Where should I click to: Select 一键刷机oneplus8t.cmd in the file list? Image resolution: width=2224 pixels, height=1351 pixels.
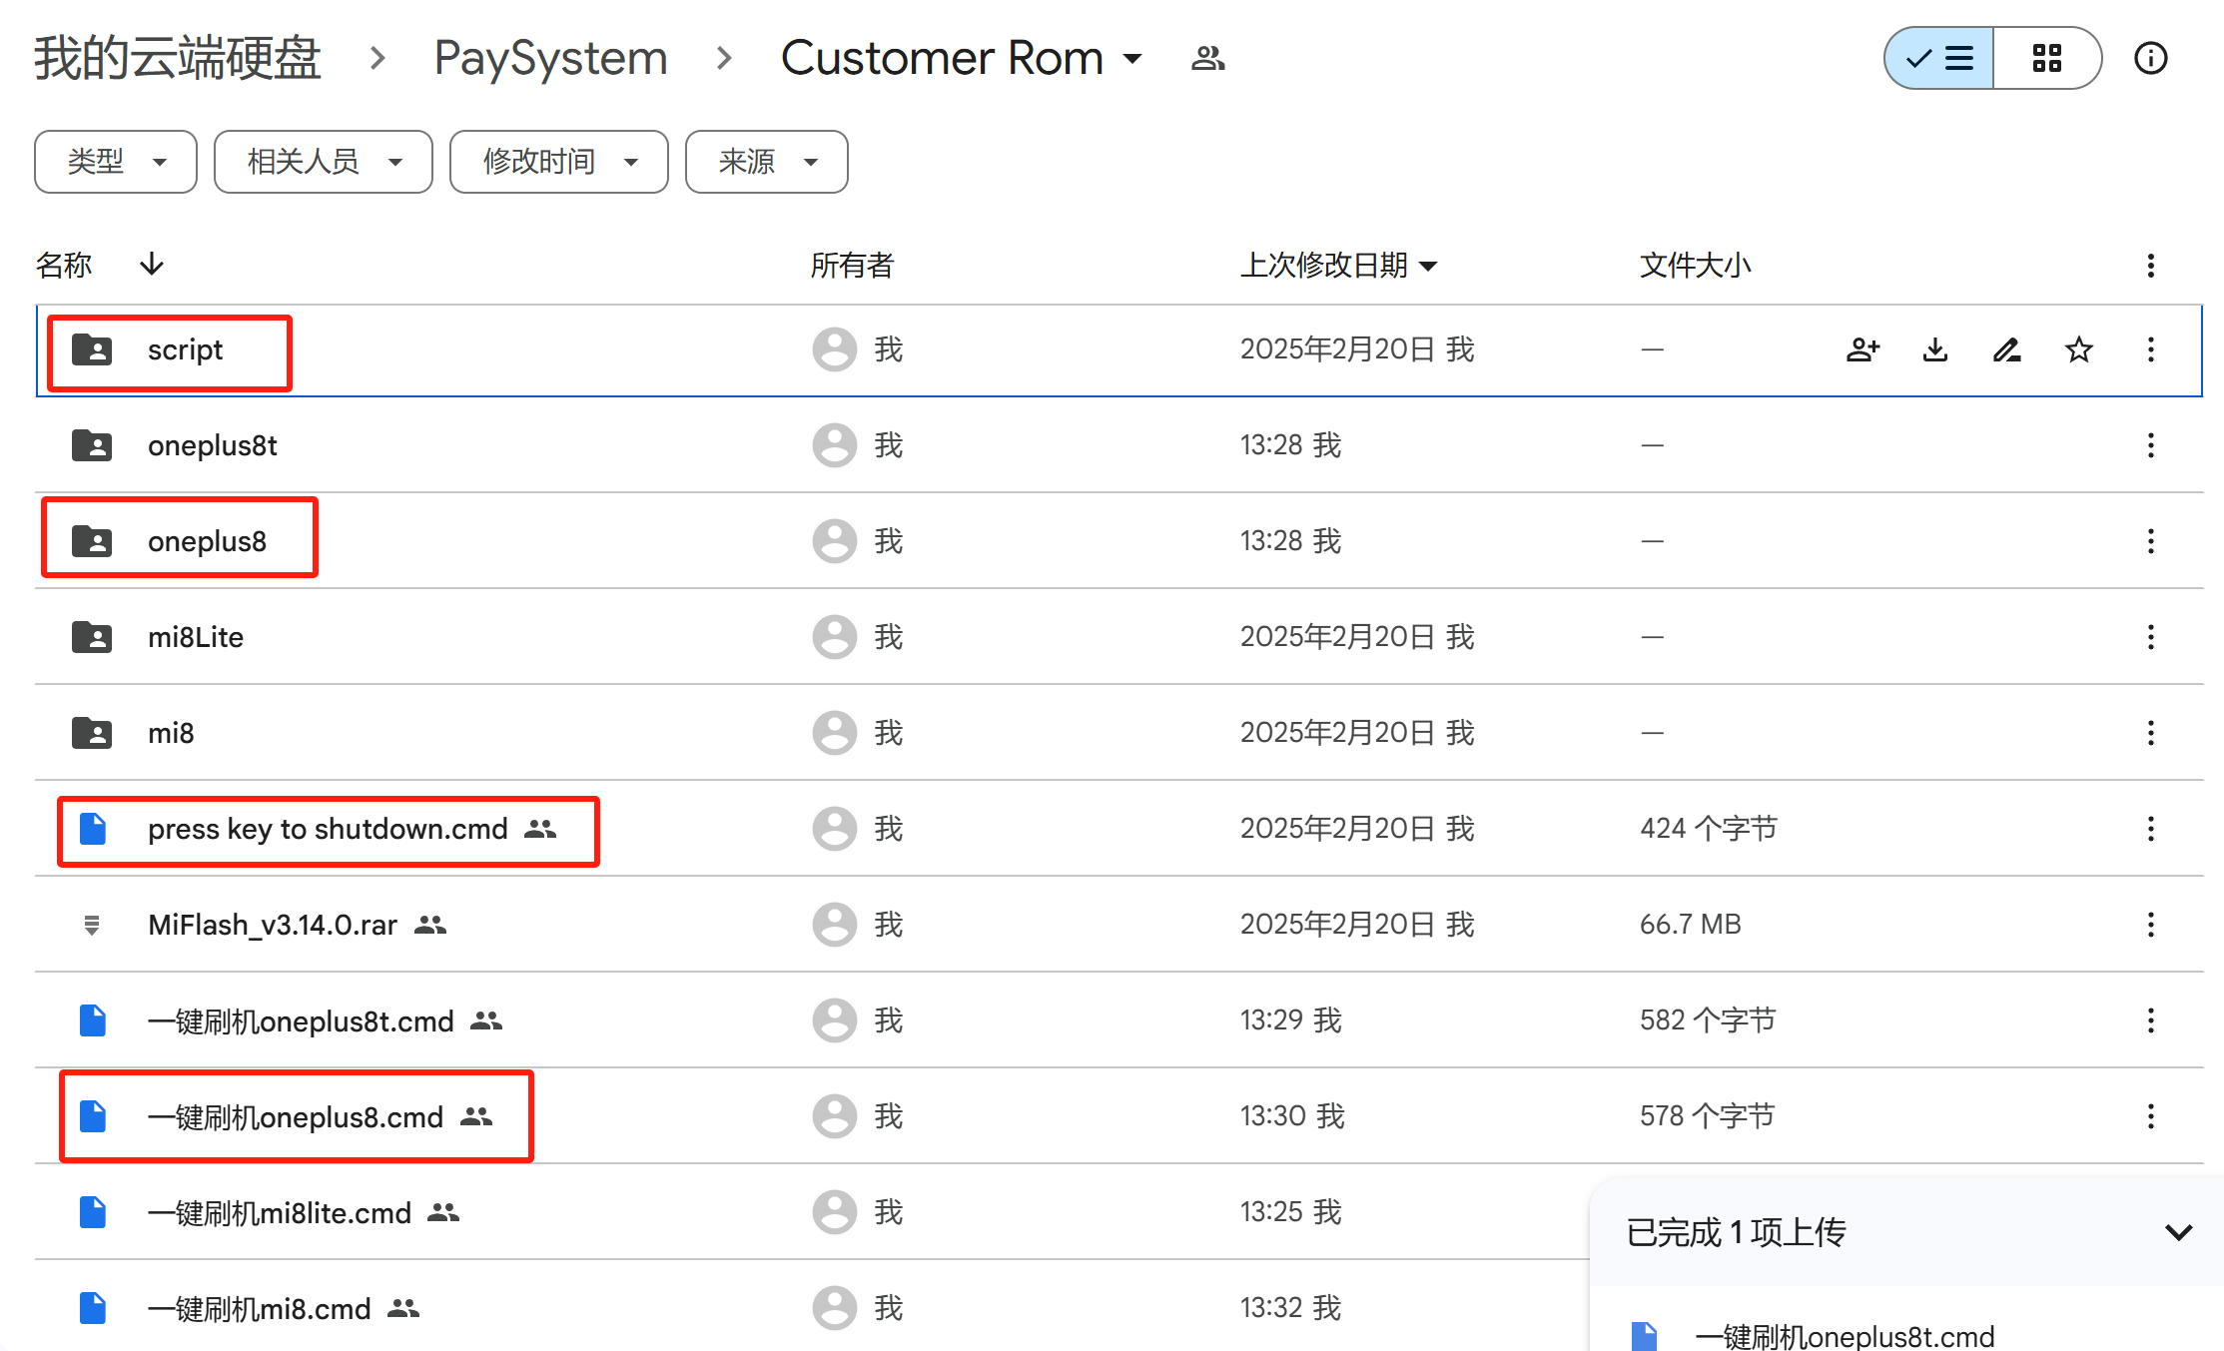pyautogui.click(x=1118, y=1020)
